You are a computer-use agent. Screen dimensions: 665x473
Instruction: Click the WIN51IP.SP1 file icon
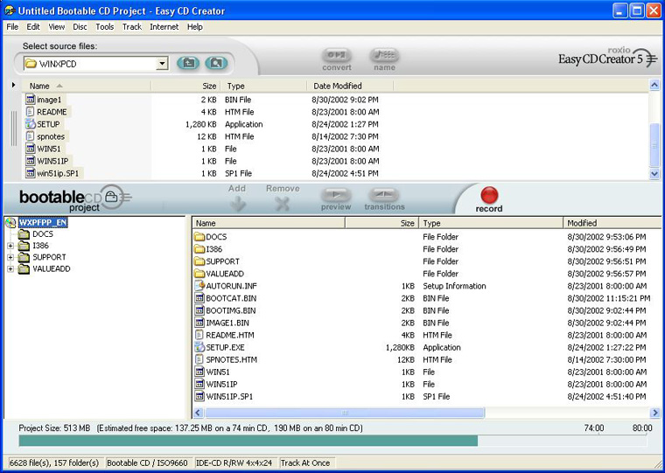[199, 396]
